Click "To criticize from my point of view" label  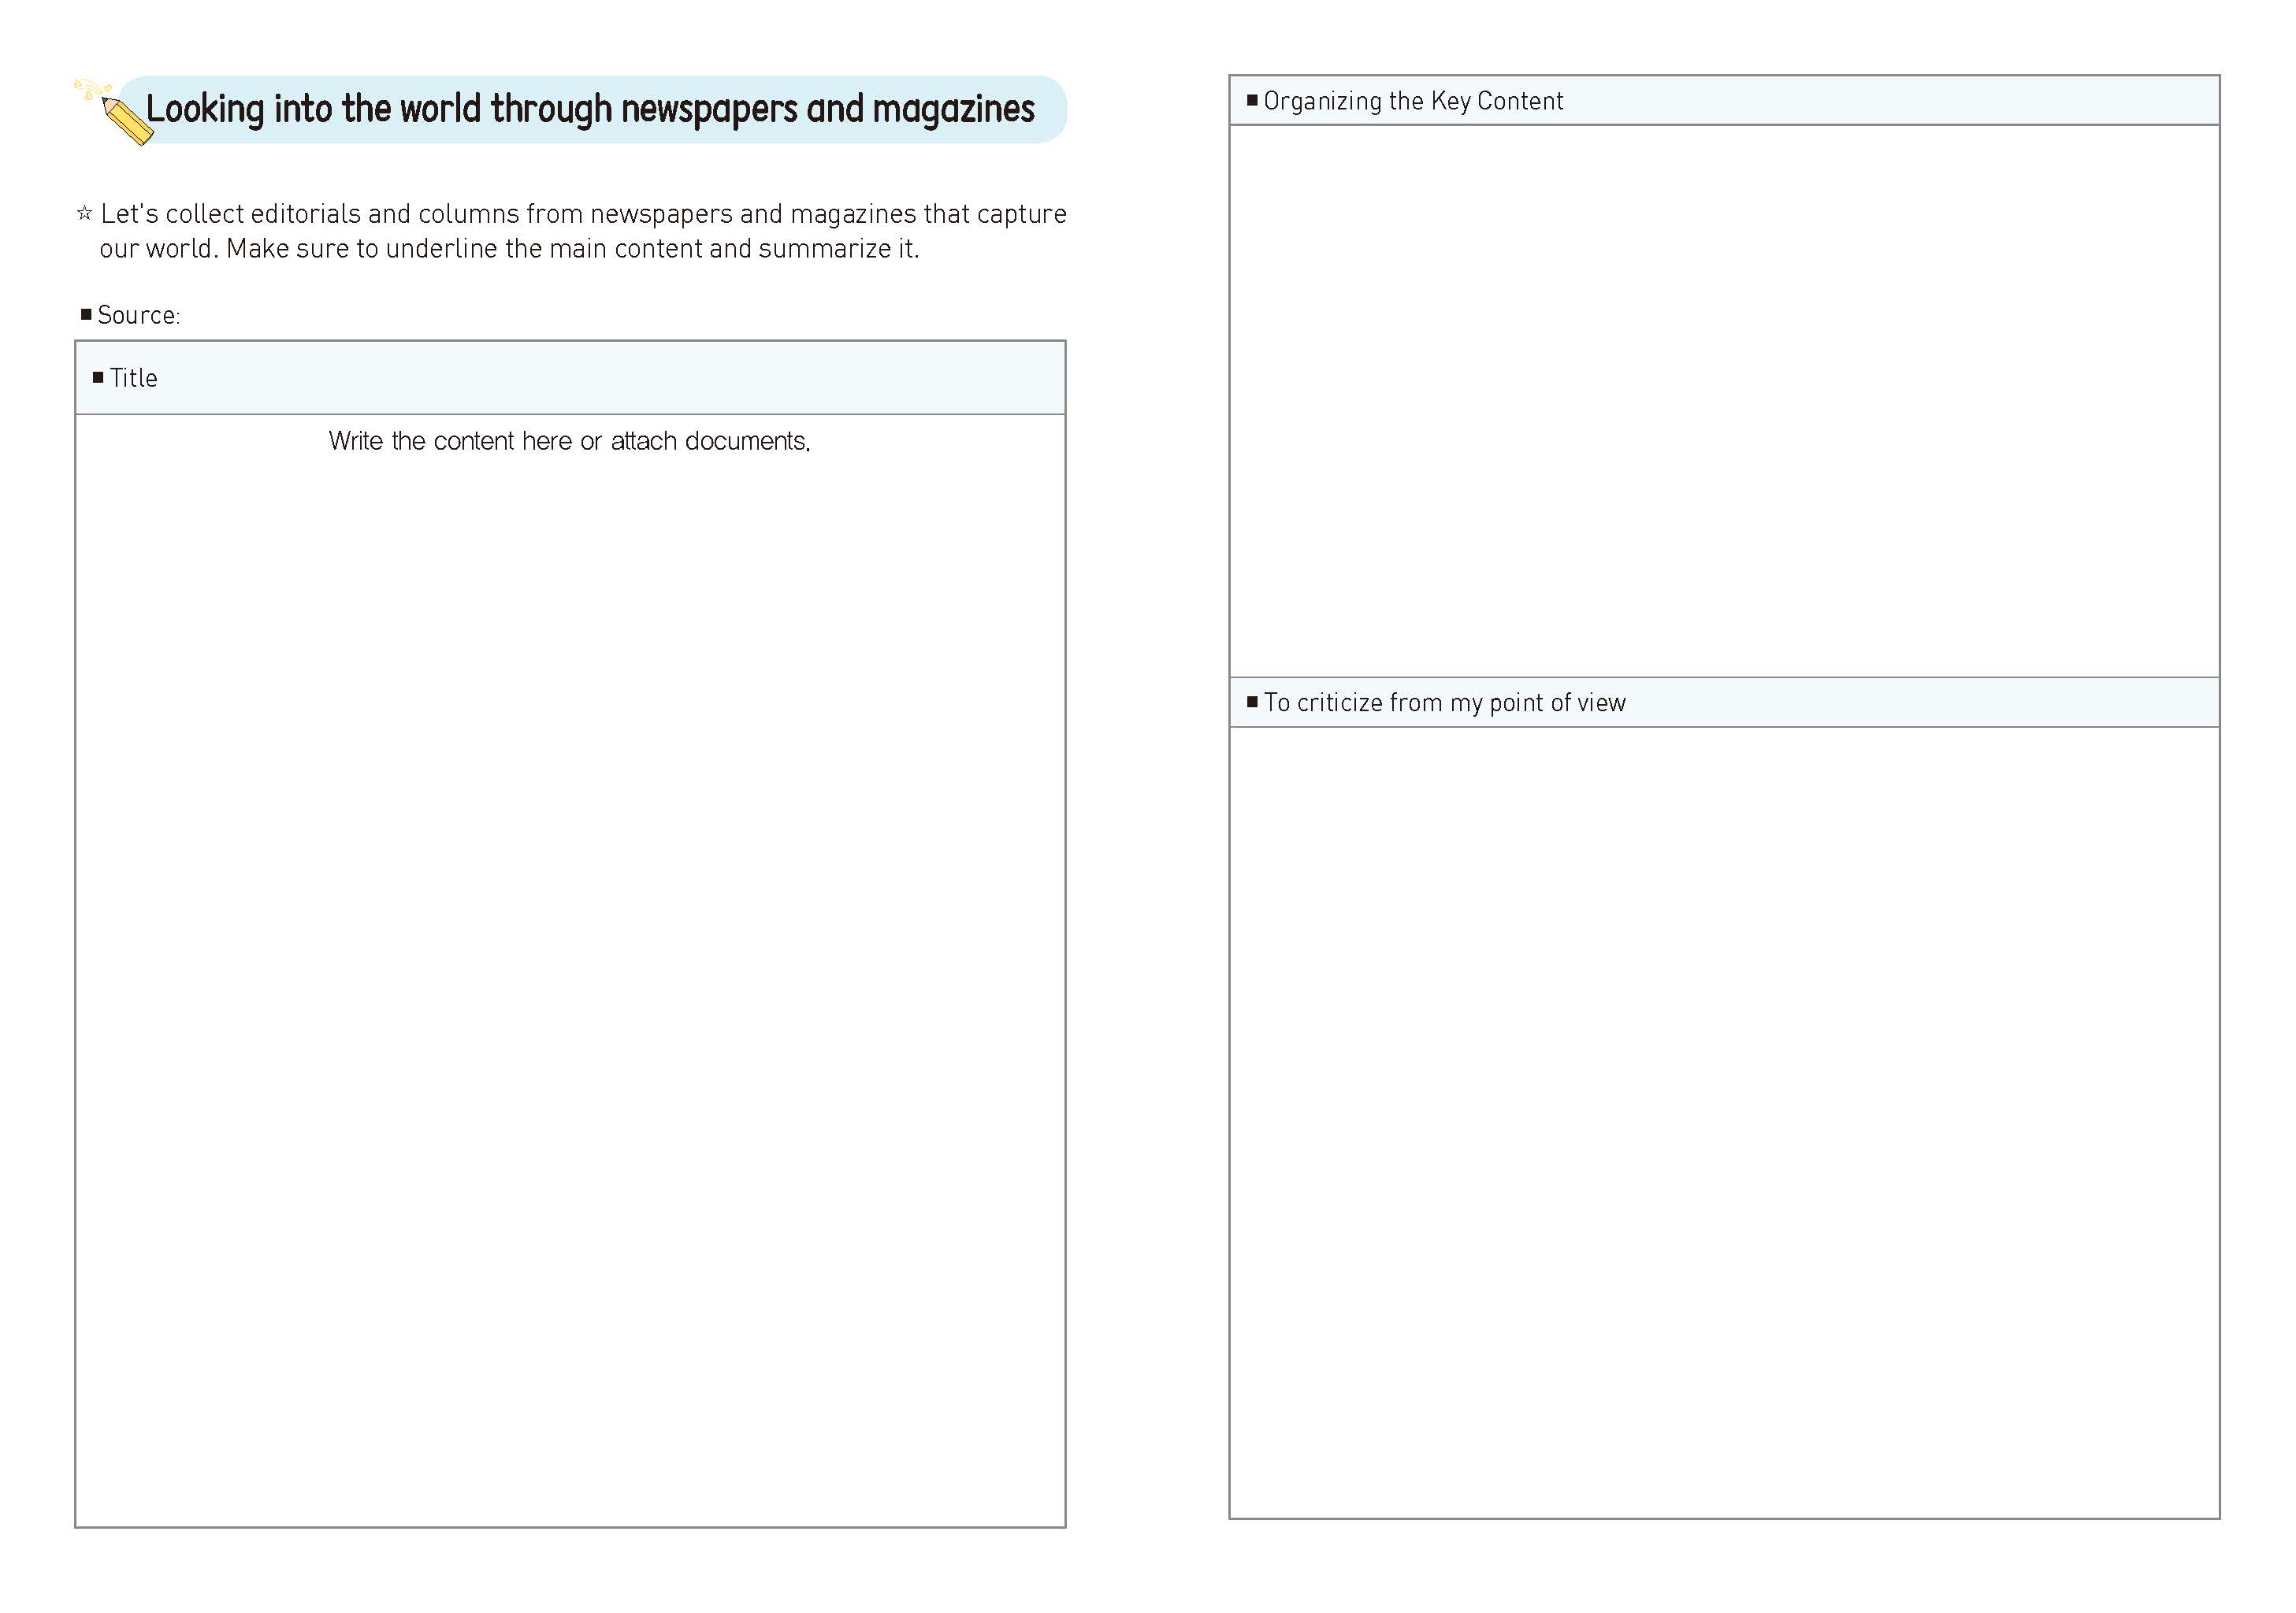tap(1444, 703)
